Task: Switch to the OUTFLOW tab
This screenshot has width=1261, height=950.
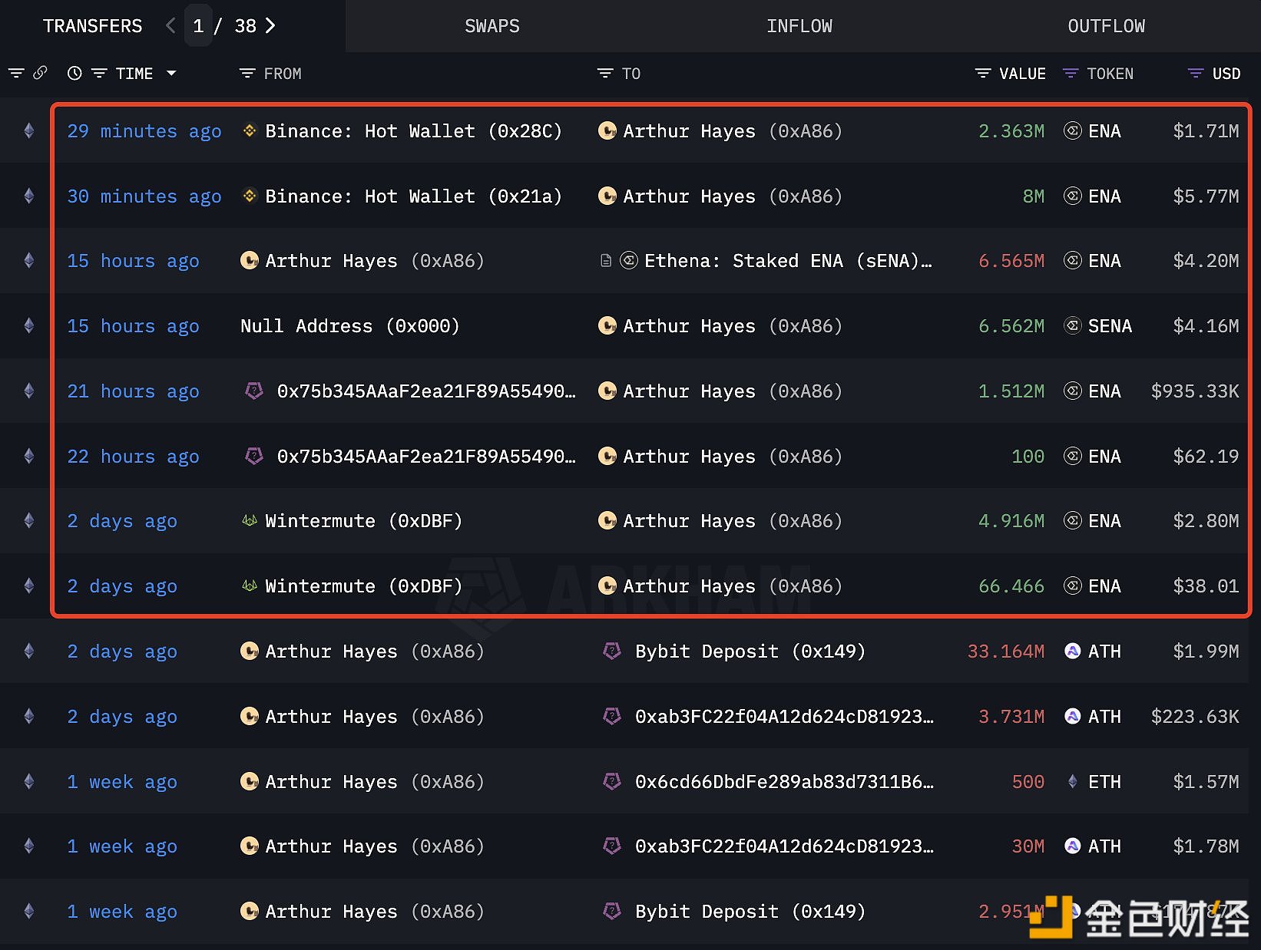Action: click(x=1106, y=26)
